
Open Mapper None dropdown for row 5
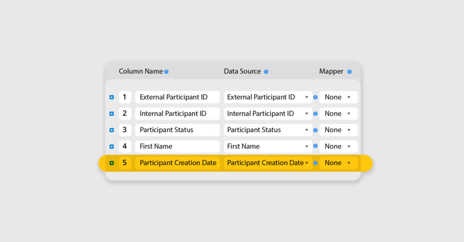tap(338, 163)
